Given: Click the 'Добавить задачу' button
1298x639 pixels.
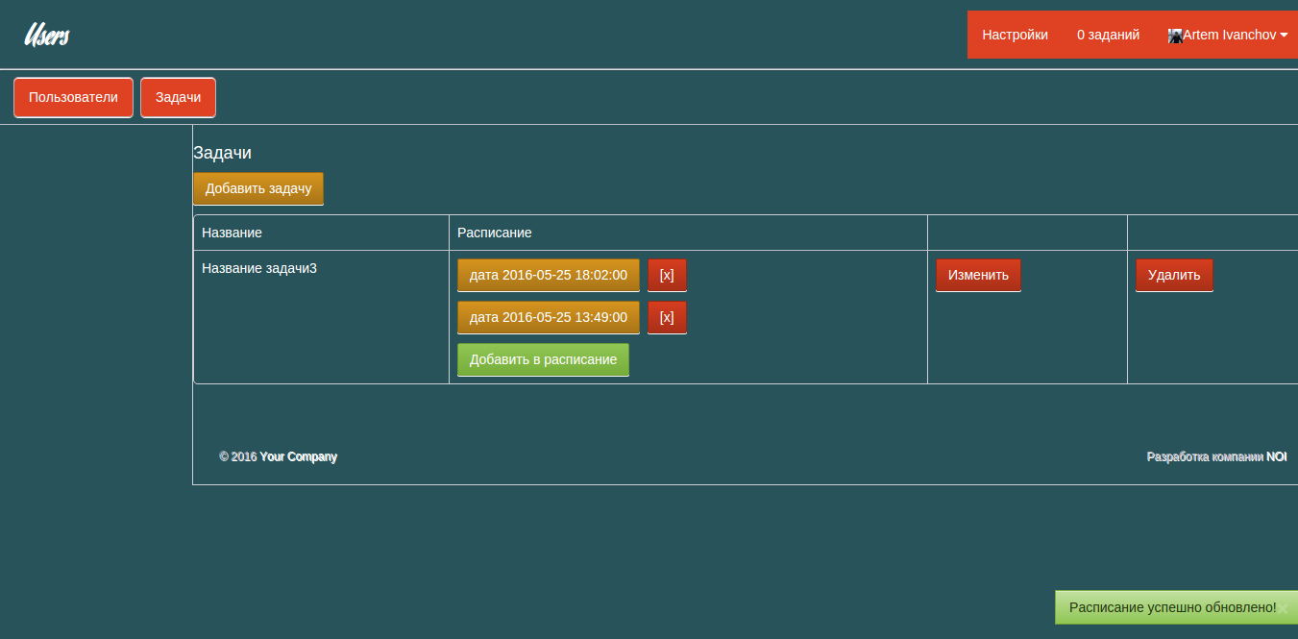Looking at the screenshot, I should pyautogui.click(x=258, y=188).
